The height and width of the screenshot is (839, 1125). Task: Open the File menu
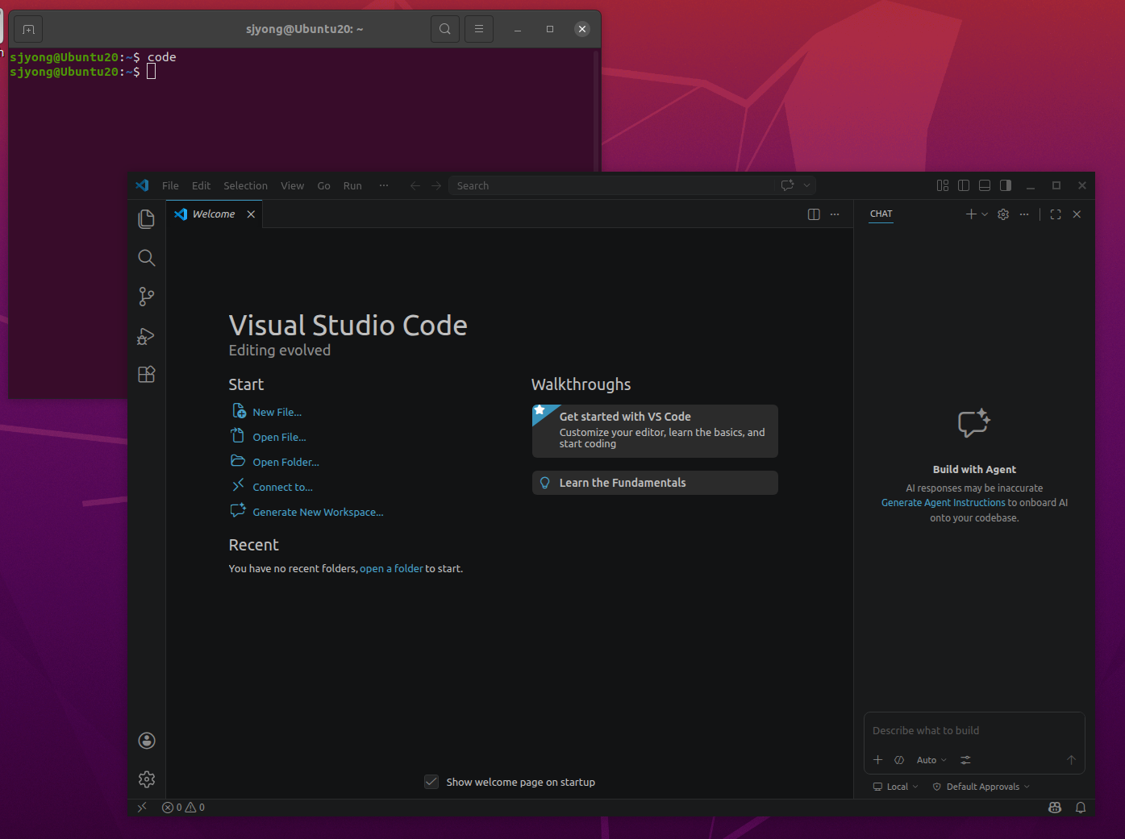[x=170, y=185]
